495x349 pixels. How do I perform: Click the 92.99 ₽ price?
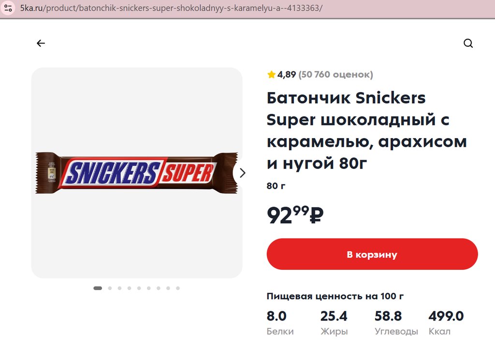295,215
